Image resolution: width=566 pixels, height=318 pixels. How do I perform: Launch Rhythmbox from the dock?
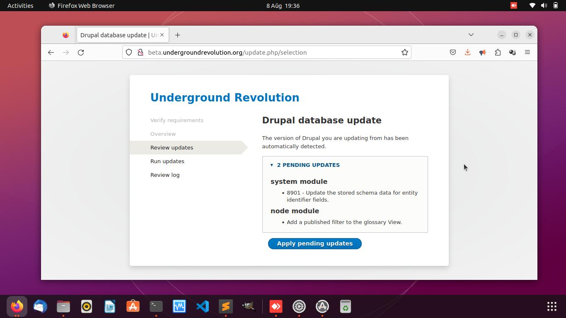pos(87,306)
